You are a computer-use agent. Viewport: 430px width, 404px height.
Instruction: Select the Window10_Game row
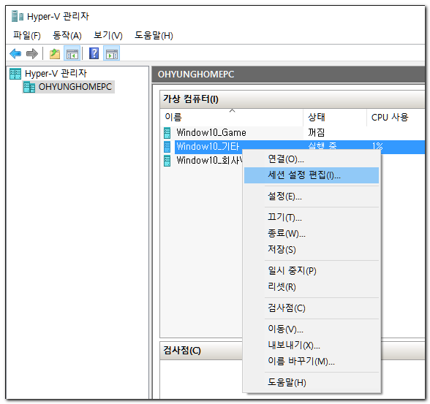293,132
